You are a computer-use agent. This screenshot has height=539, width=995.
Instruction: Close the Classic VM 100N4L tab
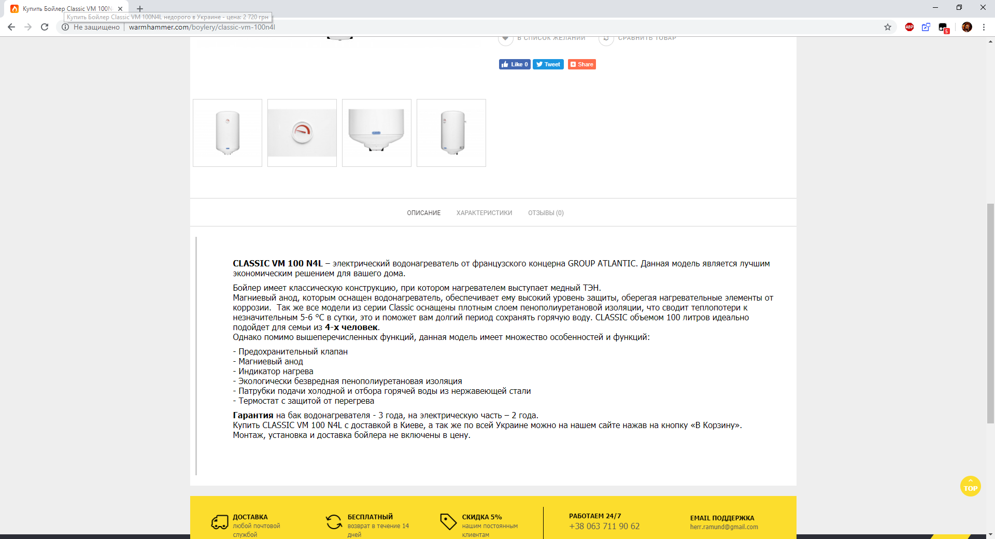coord(120,9)
